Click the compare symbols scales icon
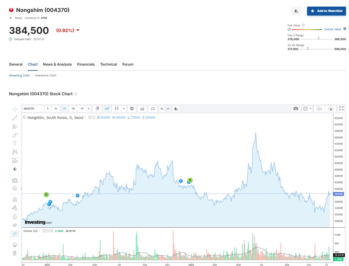 [153, 109]
